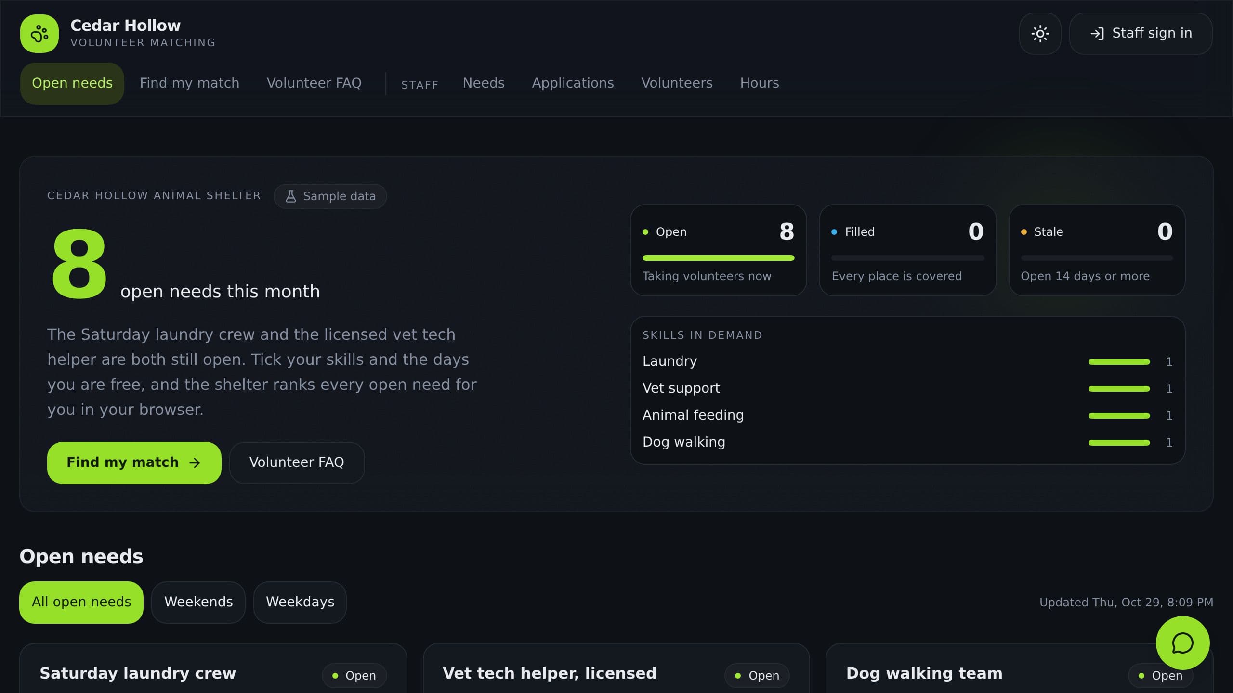The width and height of the screenshot is (1233, 693).
Task: Click the SKILLS IN DEMAND heading
Action: tap(702, 335)
